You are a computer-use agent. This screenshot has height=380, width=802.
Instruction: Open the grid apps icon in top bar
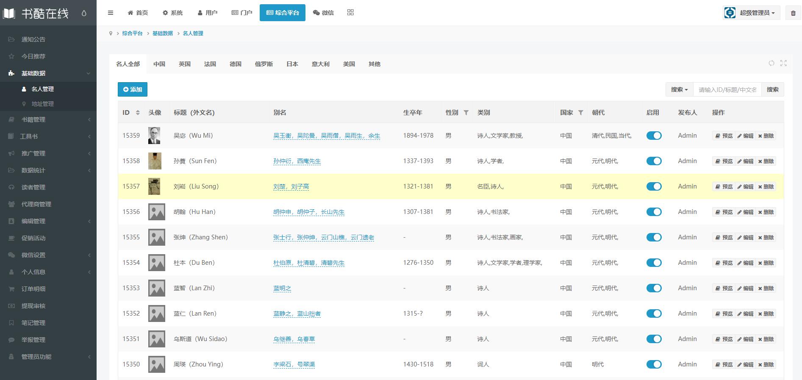350,13
